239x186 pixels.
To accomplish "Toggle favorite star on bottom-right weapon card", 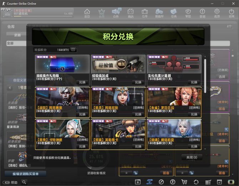I will tap(182, 173).
